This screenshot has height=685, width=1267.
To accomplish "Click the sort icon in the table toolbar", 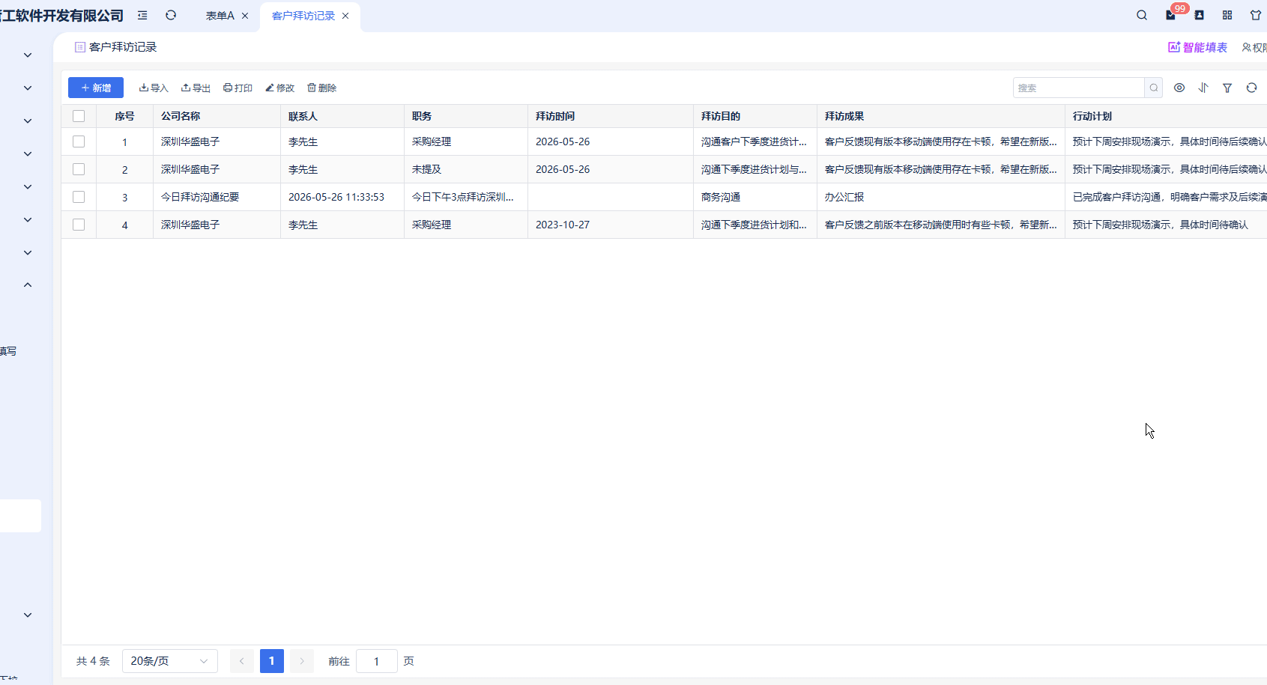I will coord(1203,88).
